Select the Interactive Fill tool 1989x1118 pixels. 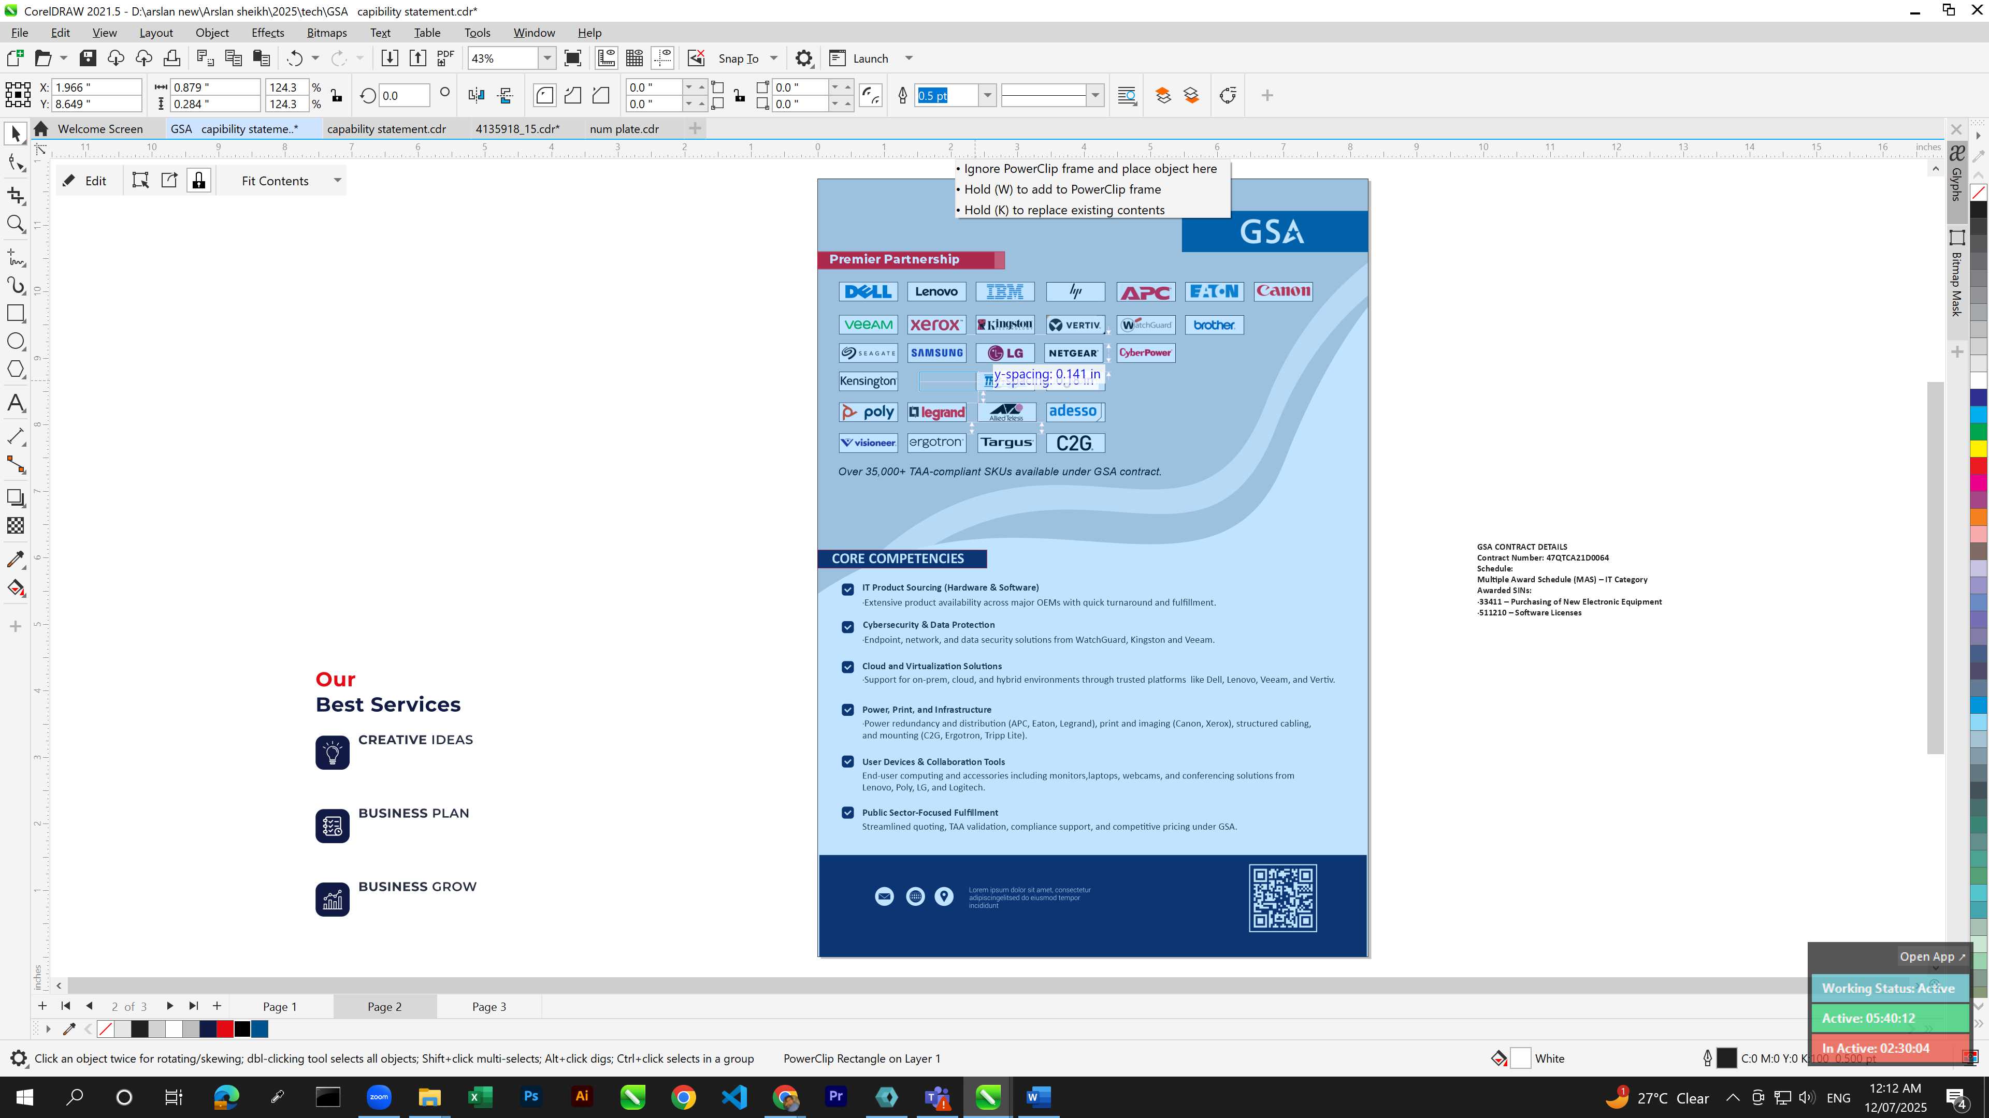(x=16, y=588)
